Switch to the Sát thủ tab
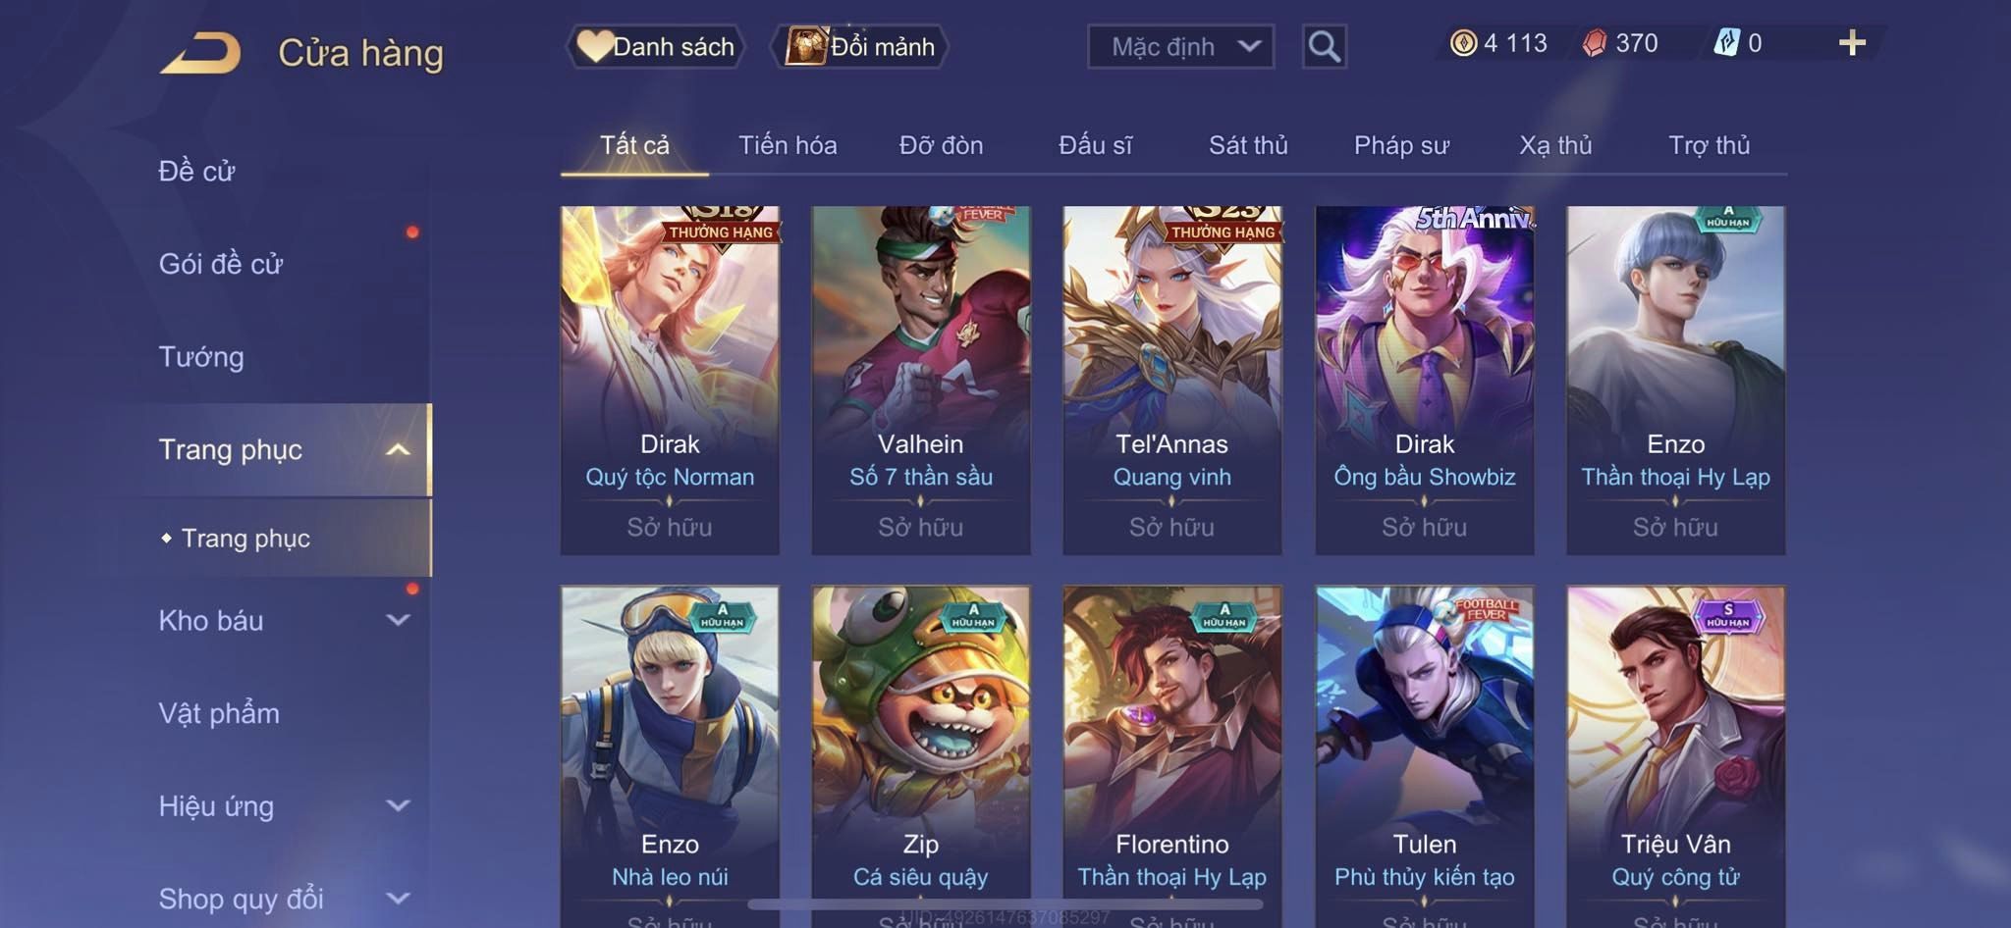 tap(1248, 145)
